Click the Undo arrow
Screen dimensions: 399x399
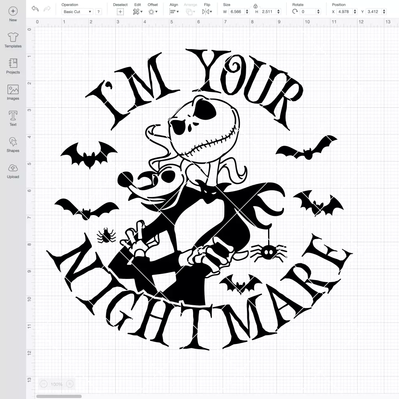click(x=35, y=9)
